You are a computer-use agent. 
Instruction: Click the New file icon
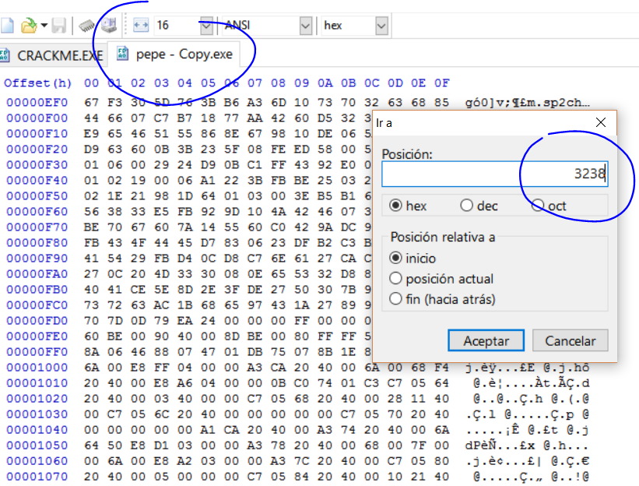click(x=7, y=26)
